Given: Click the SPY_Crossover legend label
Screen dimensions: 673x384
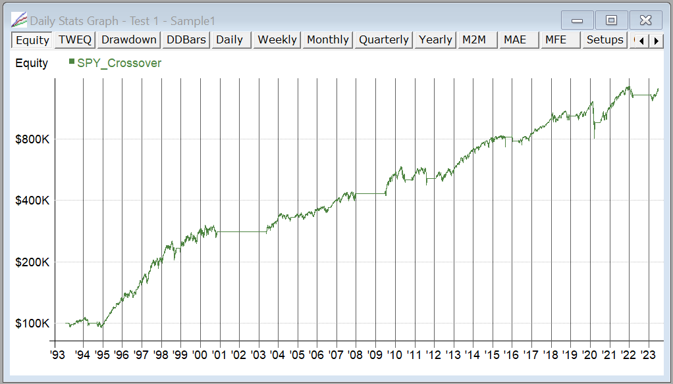Looking at the screenshot, I should tap(119, 63).
